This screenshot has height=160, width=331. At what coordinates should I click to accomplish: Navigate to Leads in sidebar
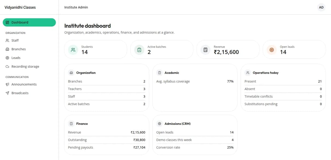[29, 58]
